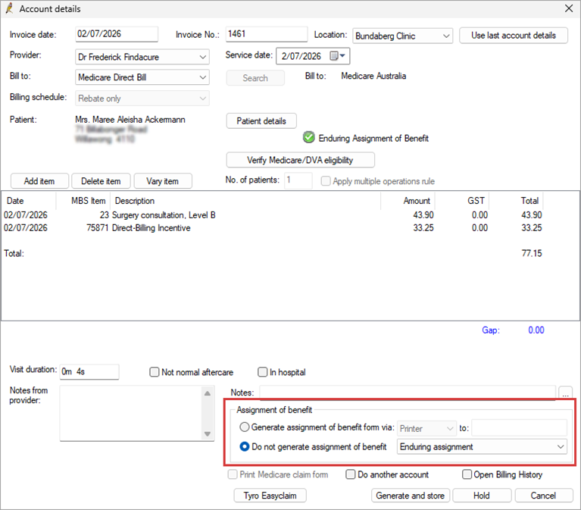Screen dimensions: 581x510
Task: Click the Date column header
Action: (29, 201)
